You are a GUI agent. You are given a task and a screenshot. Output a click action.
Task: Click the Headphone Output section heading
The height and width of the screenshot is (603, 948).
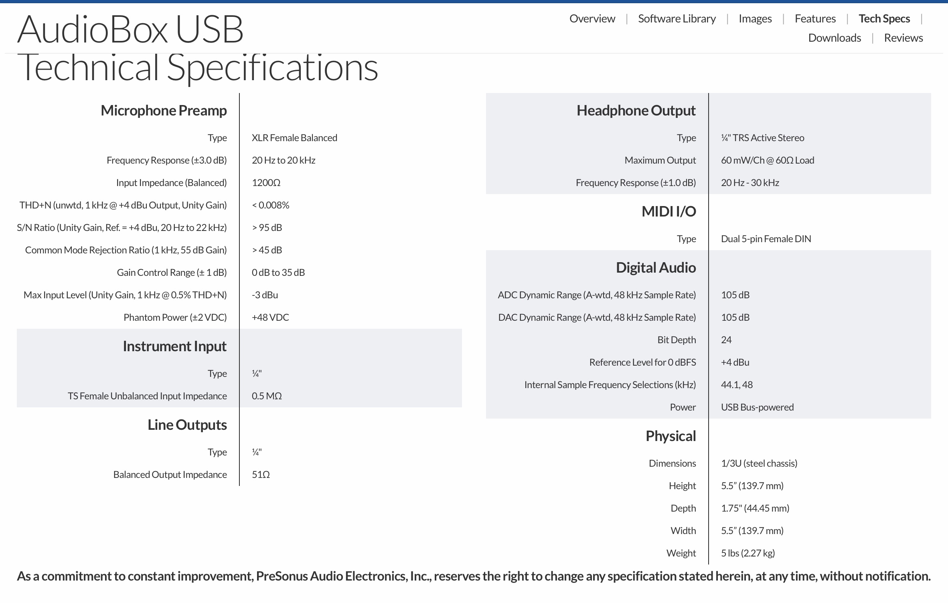pyautogui.click(x=636, y=111)
